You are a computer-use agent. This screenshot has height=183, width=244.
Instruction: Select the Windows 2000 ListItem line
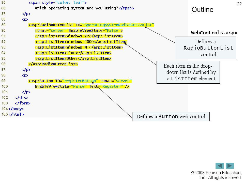tap(81, 42)
